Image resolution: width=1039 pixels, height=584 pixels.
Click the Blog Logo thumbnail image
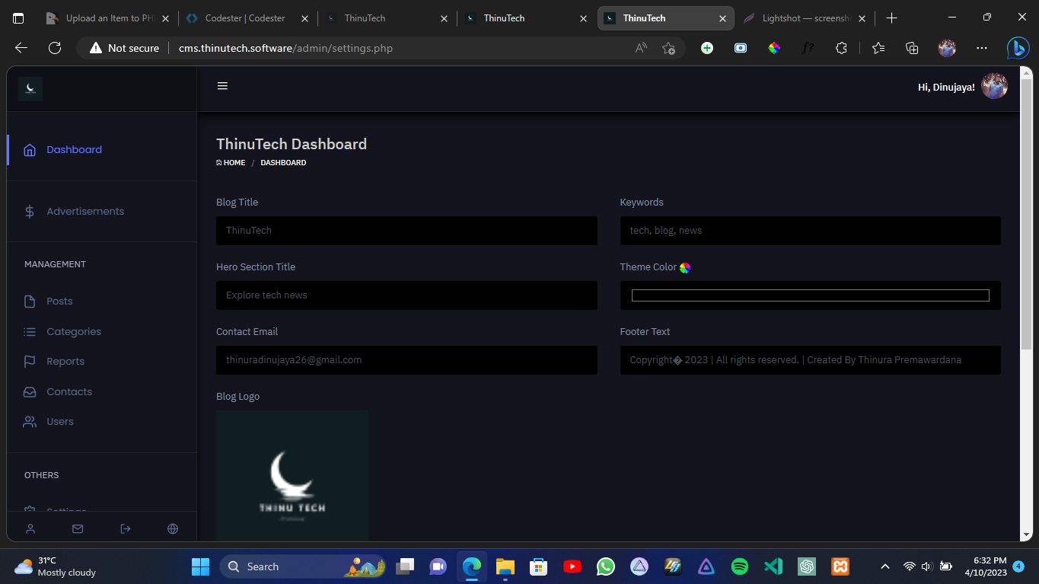coord(292,475)
